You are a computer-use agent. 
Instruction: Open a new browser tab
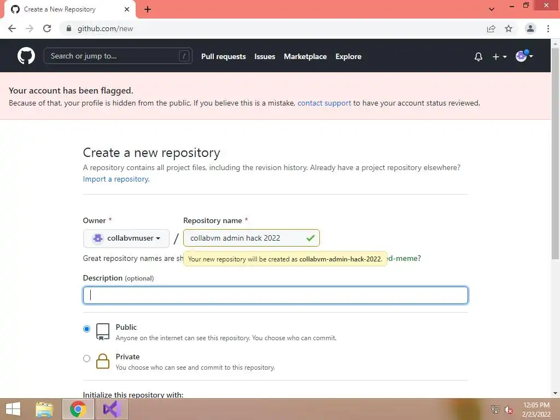(x=148, y=9)
